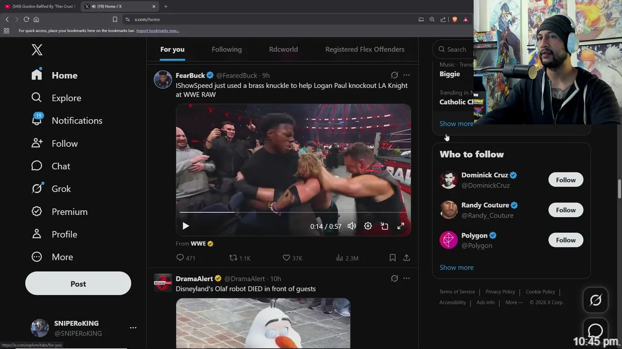The width and height of the screenshot is (622, 349).
Task: Click the Post button
Action: tap(78, 284)
